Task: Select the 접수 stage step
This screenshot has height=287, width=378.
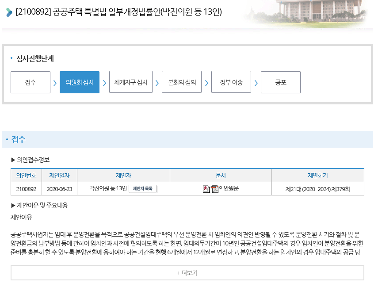Action: pos(31,82)
